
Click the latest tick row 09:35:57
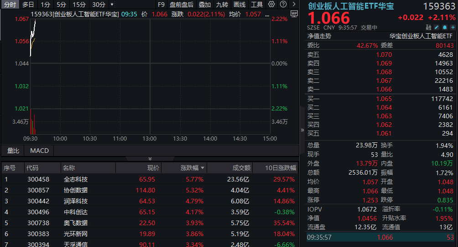coord(380,237)
